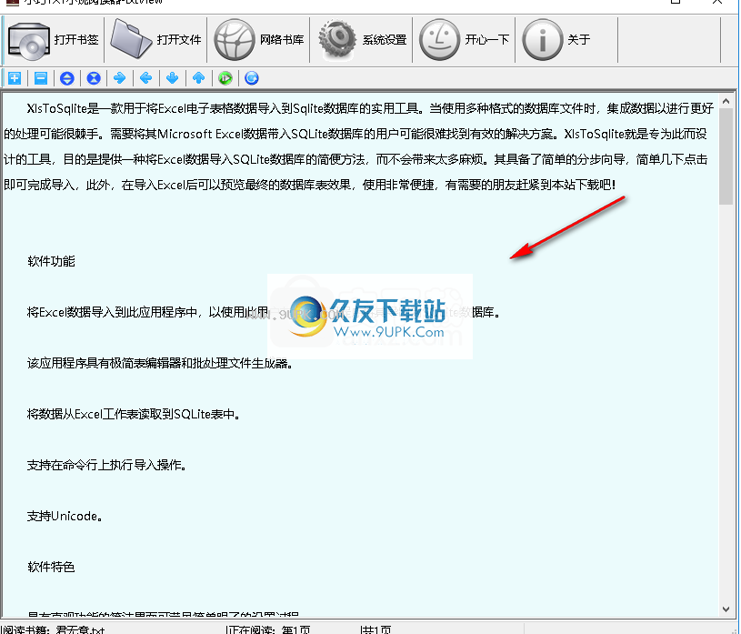Click the 打开文件 folder button

(156, 40)
